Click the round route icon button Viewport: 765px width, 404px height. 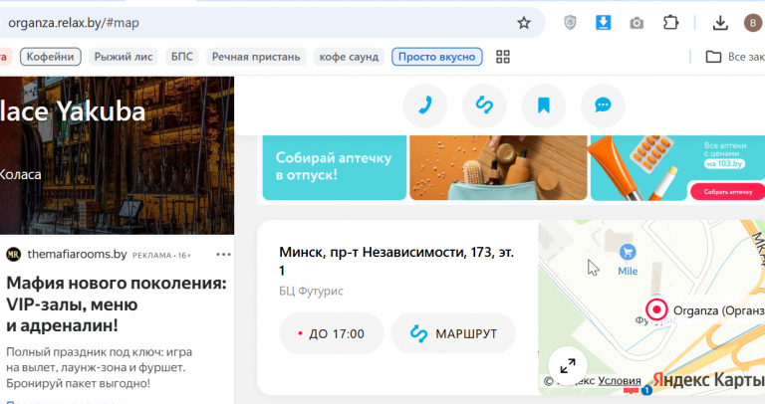484,105
